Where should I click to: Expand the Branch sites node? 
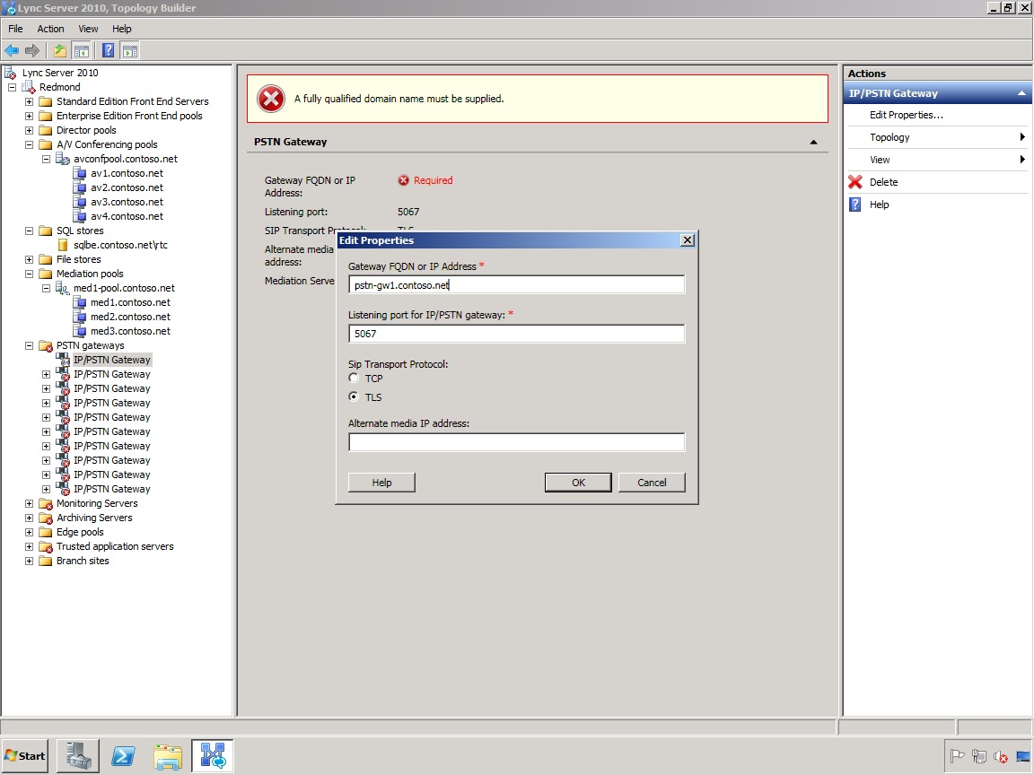(29, 561)
